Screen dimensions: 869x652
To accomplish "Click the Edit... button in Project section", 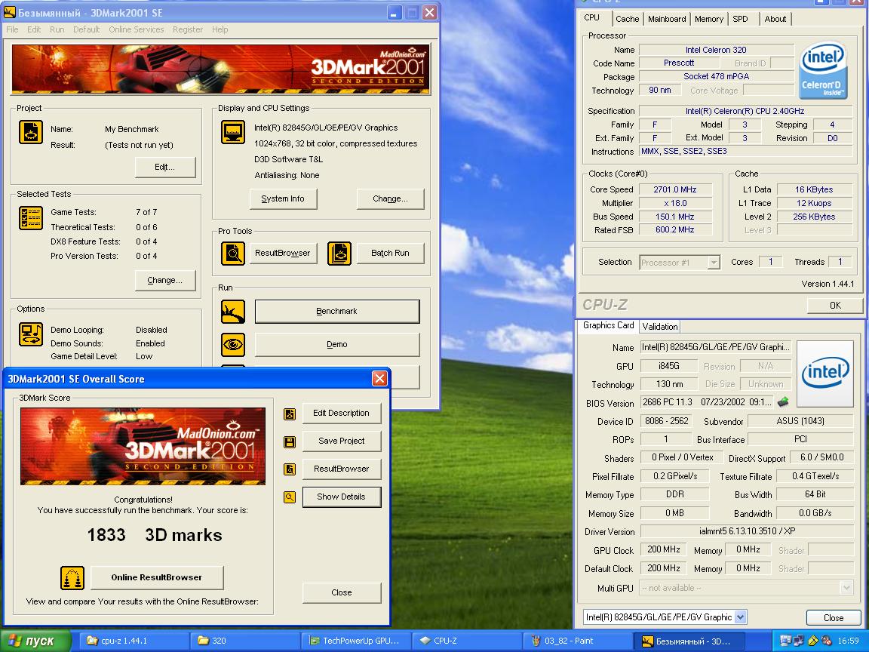I will click(165, 167).
